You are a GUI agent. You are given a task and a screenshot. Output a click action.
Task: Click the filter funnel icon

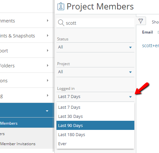click(141, 21)
